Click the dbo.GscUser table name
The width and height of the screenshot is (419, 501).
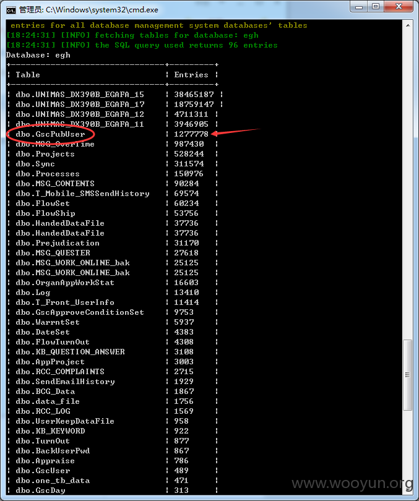pos(43,471)
